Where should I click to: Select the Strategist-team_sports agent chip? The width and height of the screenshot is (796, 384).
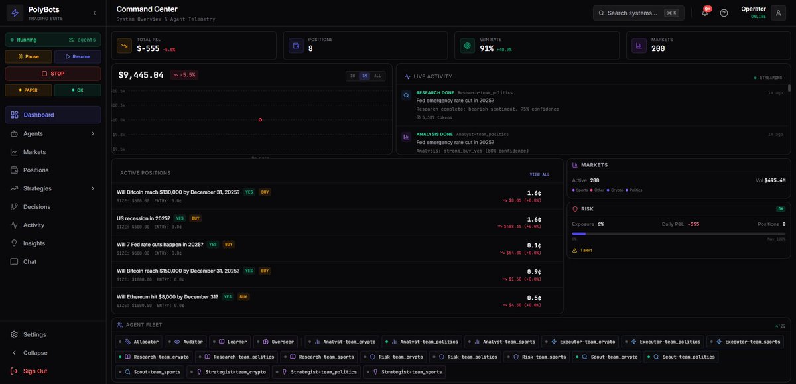pos(404,372)
